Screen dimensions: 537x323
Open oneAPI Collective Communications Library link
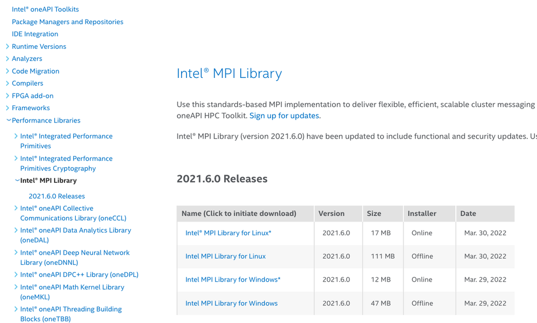[x=73, y=213]
